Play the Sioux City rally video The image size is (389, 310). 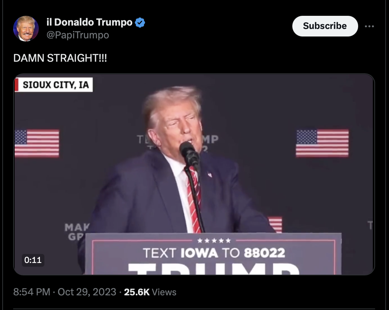(194, 174)
